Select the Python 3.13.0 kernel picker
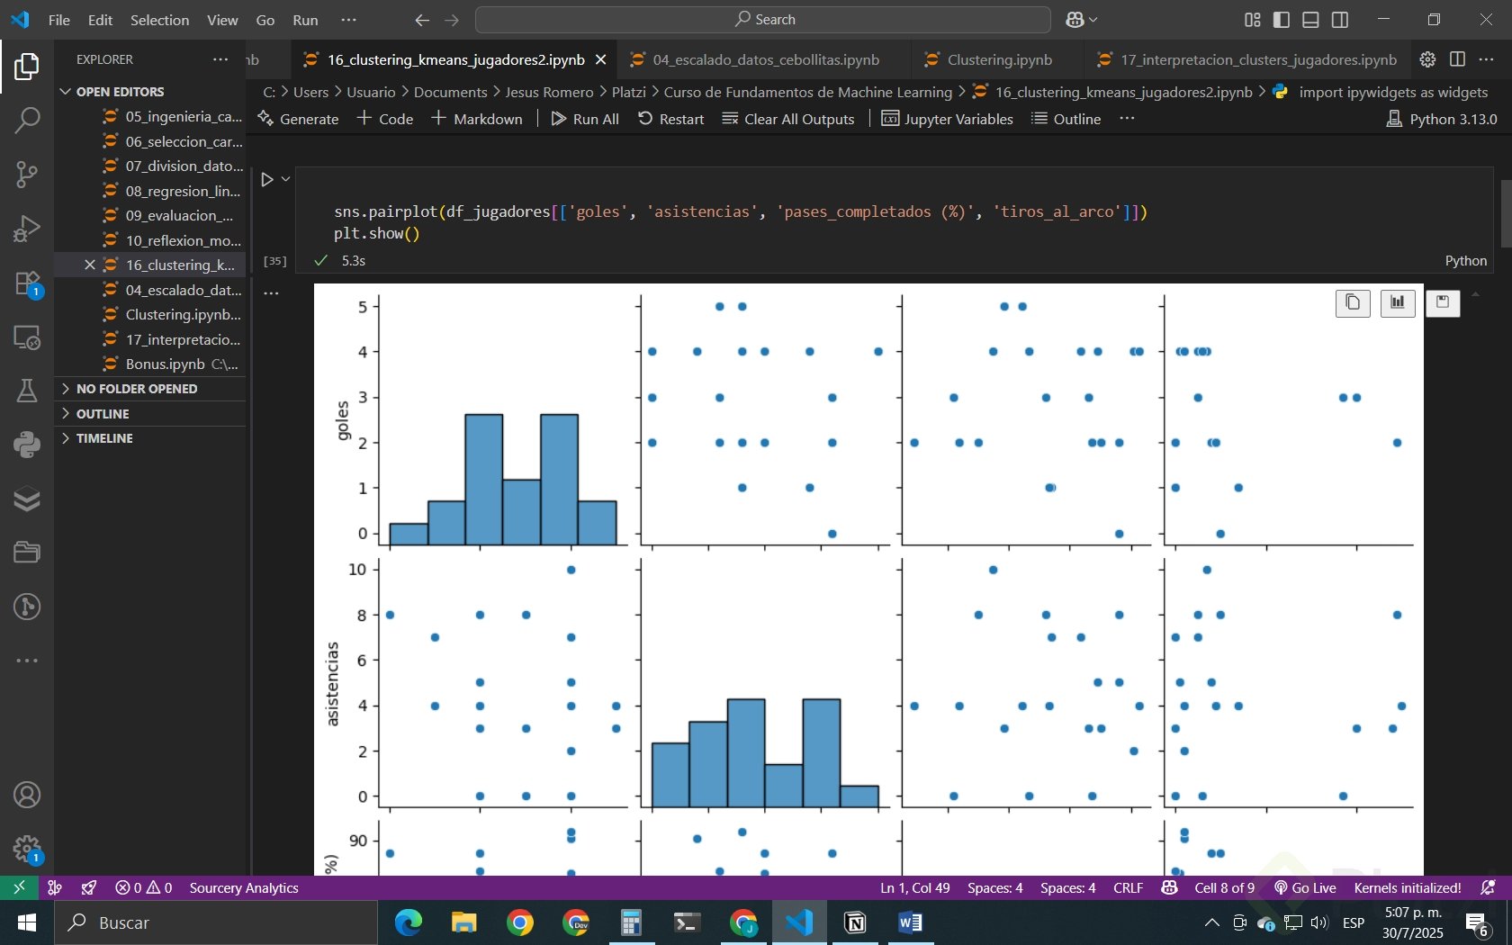 click(x=1442, y=119)
